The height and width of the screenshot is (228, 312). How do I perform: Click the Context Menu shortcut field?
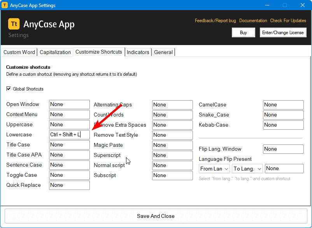click(70, 115)
